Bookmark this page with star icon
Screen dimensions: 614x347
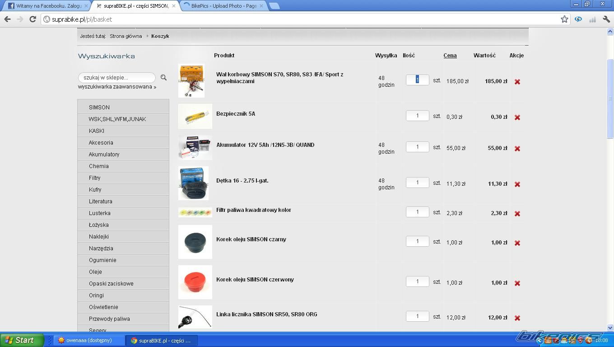click(x=564, y=19)
